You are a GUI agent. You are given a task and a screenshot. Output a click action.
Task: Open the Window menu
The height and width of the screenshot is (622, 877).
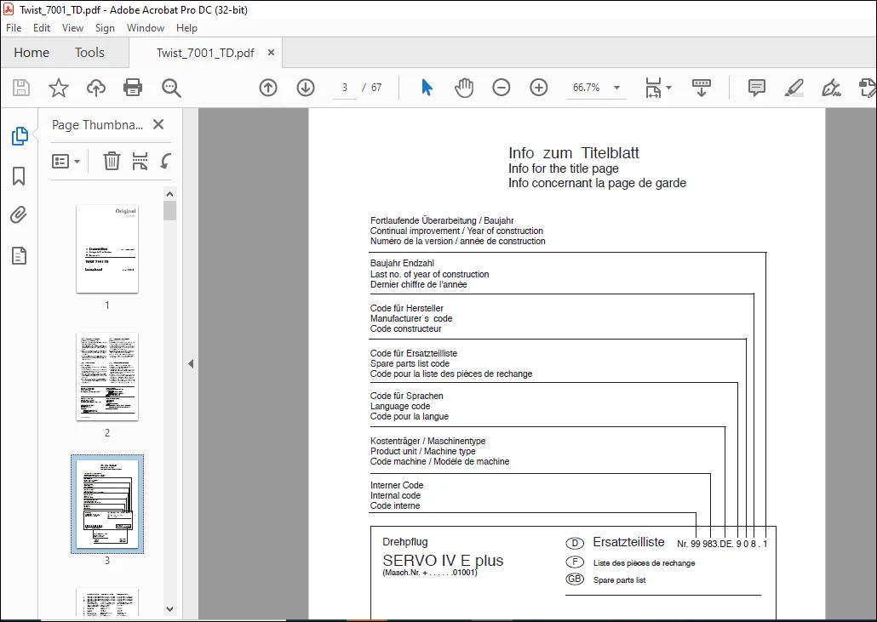(x=146, y=28)
